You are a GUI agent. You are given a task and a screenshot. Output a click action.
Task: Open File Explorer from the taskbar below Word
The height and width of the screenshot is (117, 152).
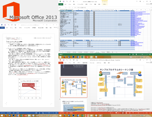pyautogui.click(x=29, y=116)
